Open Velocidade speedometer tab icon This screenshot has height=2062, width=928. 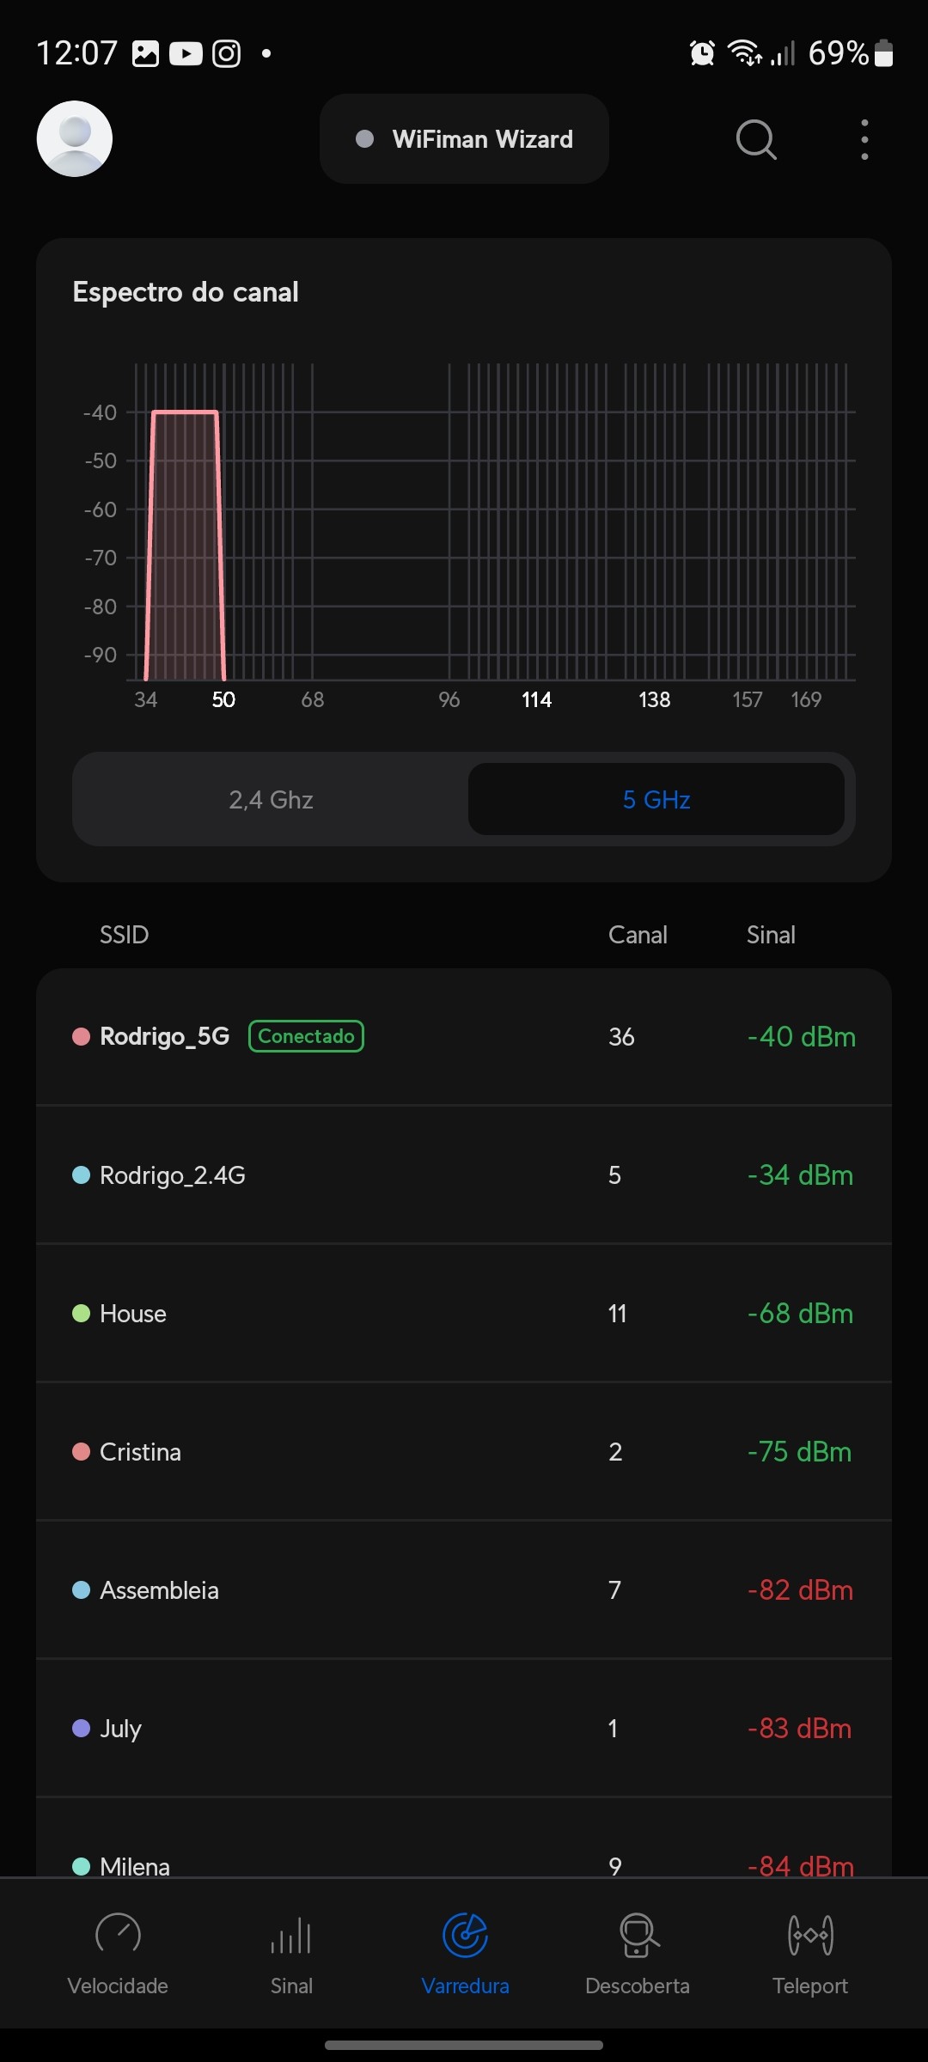[118, 1935]
